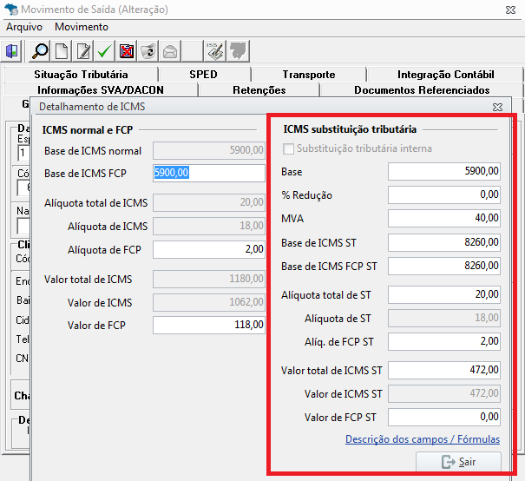Click the Valor de FCP ST field

pos(444,418)
